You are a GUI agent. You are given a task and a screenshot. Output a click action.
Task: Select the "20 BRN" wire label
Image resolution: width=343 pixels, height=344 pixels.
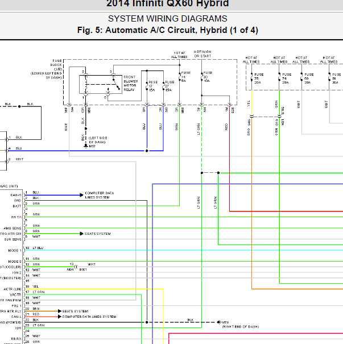point(32,309)
